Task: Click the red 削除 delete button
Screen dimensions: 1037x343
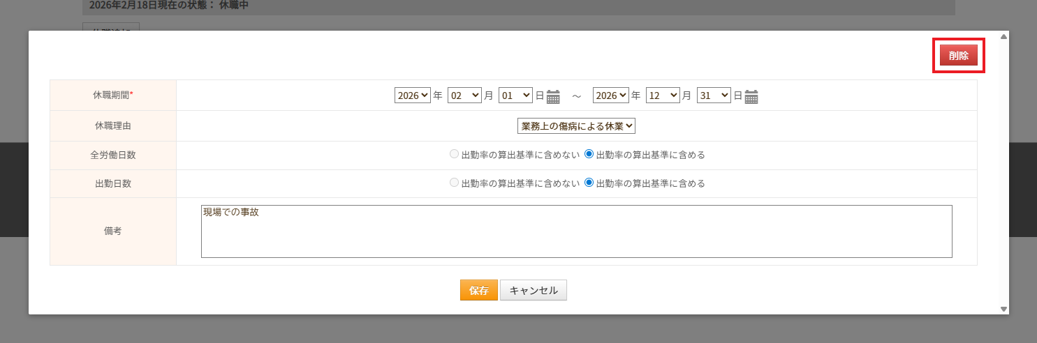Action: 958,56
